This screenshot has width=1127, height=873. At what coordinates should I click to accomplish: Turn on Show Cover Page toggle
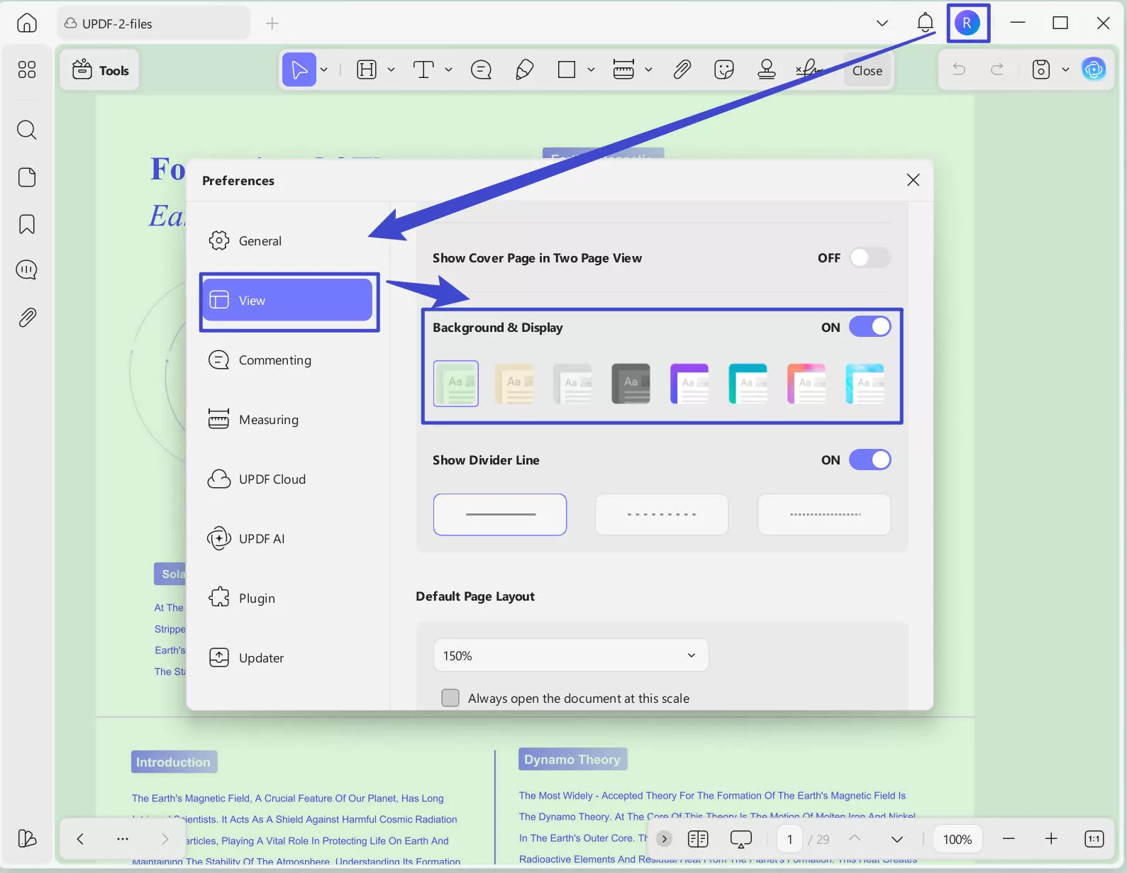click(x=870, y=258)
